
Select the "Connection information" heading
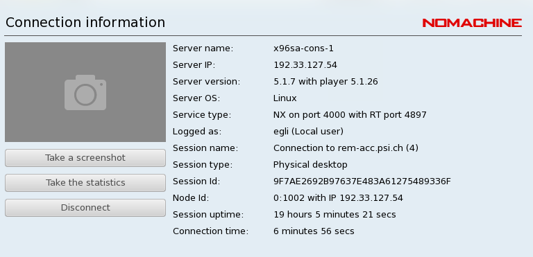point(85,22)
